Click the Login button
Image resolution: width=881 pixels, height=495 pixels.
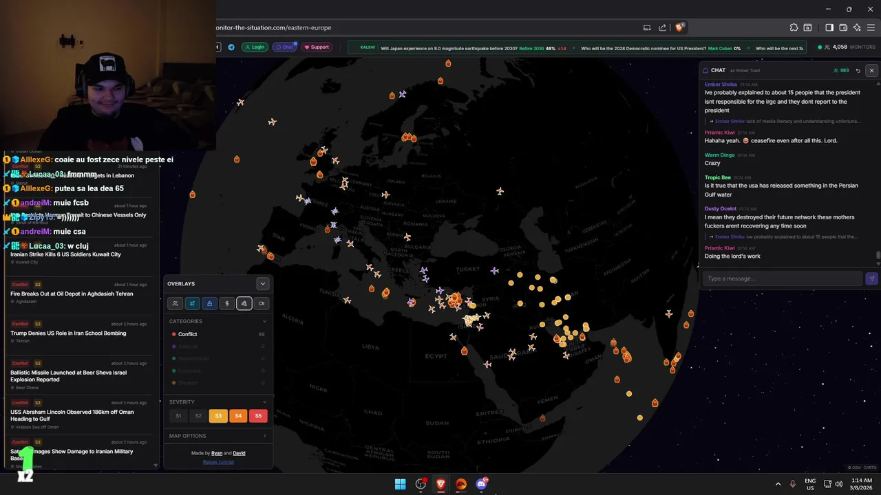(x=255, y=47)
